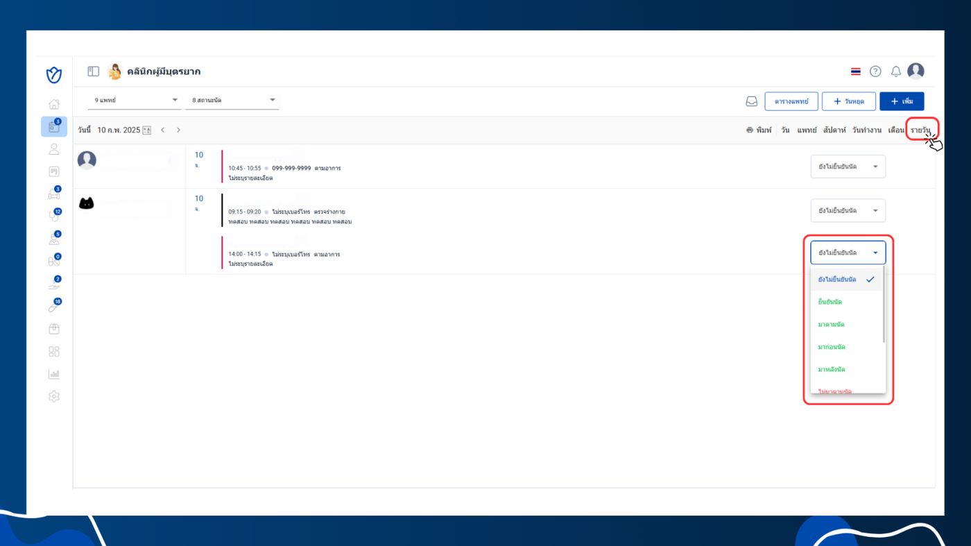971x546 pixels.
Task: Open the date picker calendar icon
Action: pyautogui.click(x=146, y=130)
